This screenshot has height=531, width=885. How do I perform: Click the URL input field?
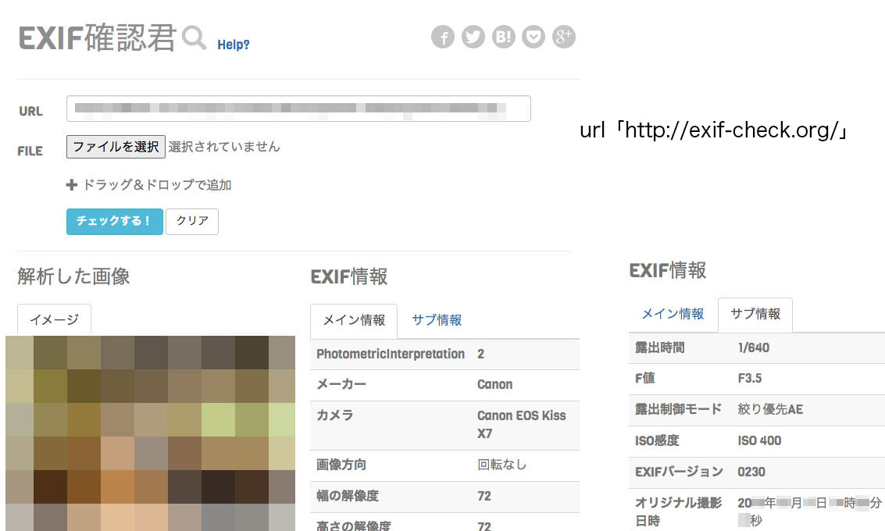[298, 108]
